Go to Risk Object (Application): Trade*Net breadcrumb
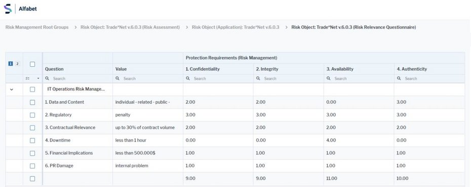This screenshot has height=187, width=471. click(235, 27)
